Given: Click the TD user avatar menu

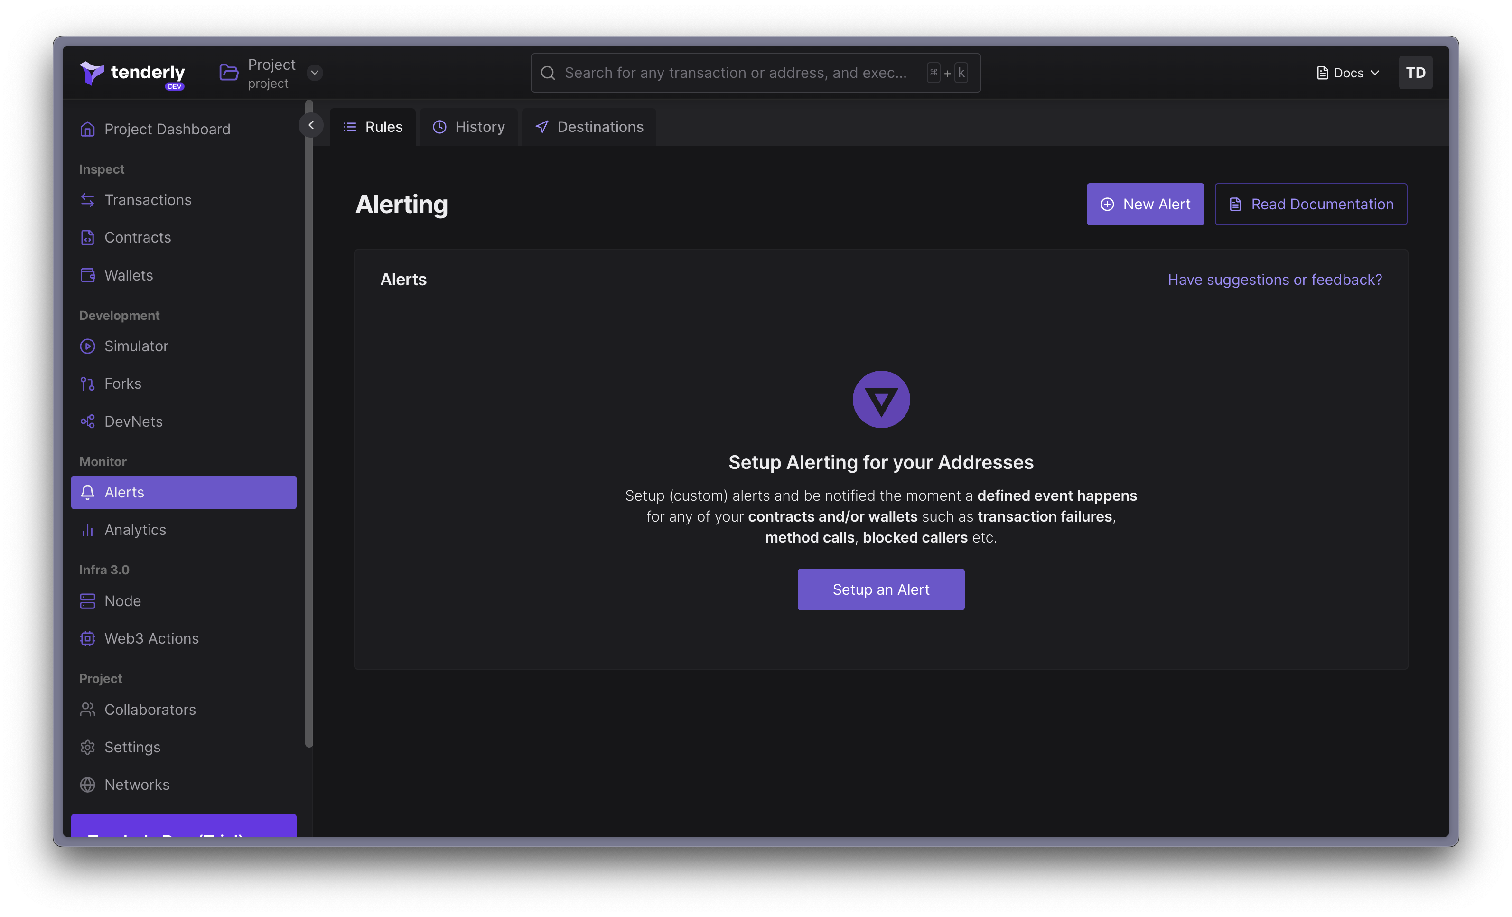Looking at the screenshot, I should pos(1416,72).
